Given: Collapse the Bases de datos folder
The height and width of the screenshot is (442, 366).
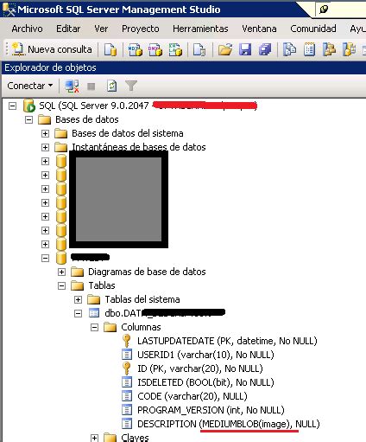Looking at the screenshot, I should 28,119.
